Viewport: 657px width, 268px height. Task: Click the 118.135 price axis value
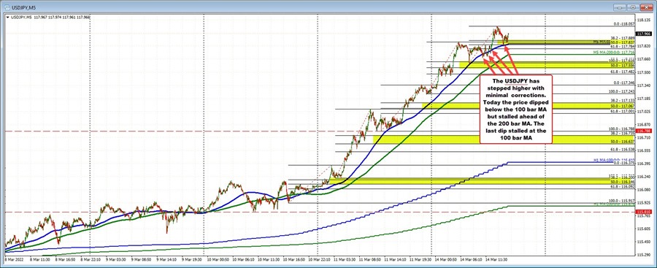644,20
